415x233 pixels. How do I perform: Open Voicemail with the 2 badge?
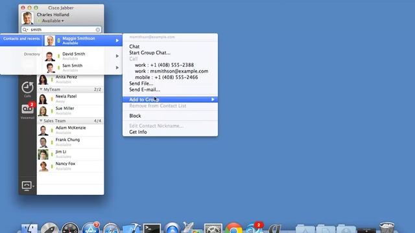(27, 109)
